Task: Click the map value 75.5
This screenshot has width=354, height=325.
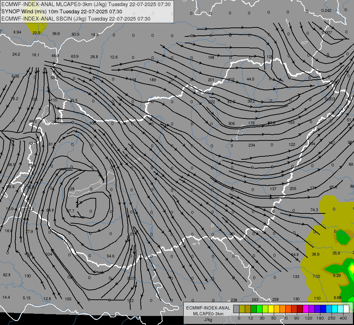Action: pyautogui.click(x=74, y=101)
